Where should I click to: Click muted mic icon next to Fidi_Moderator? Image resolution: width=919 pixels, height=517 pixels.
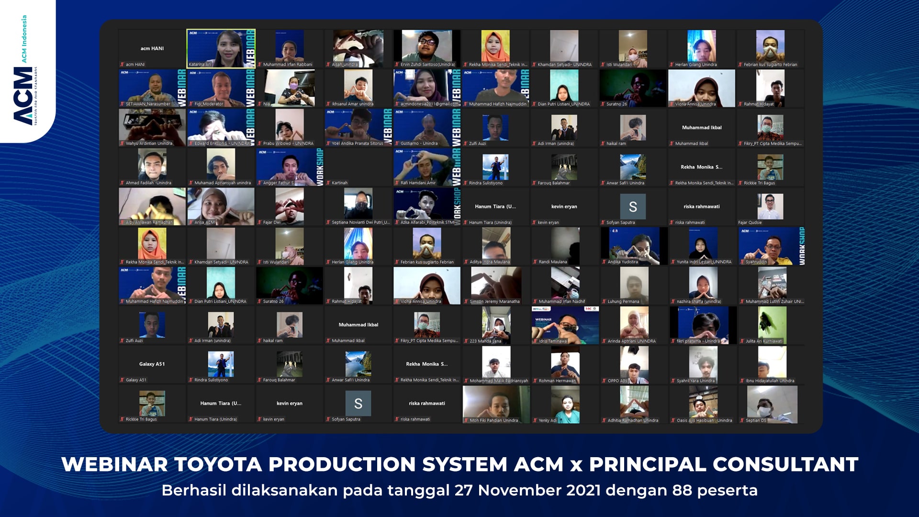[x=191, y=104]
